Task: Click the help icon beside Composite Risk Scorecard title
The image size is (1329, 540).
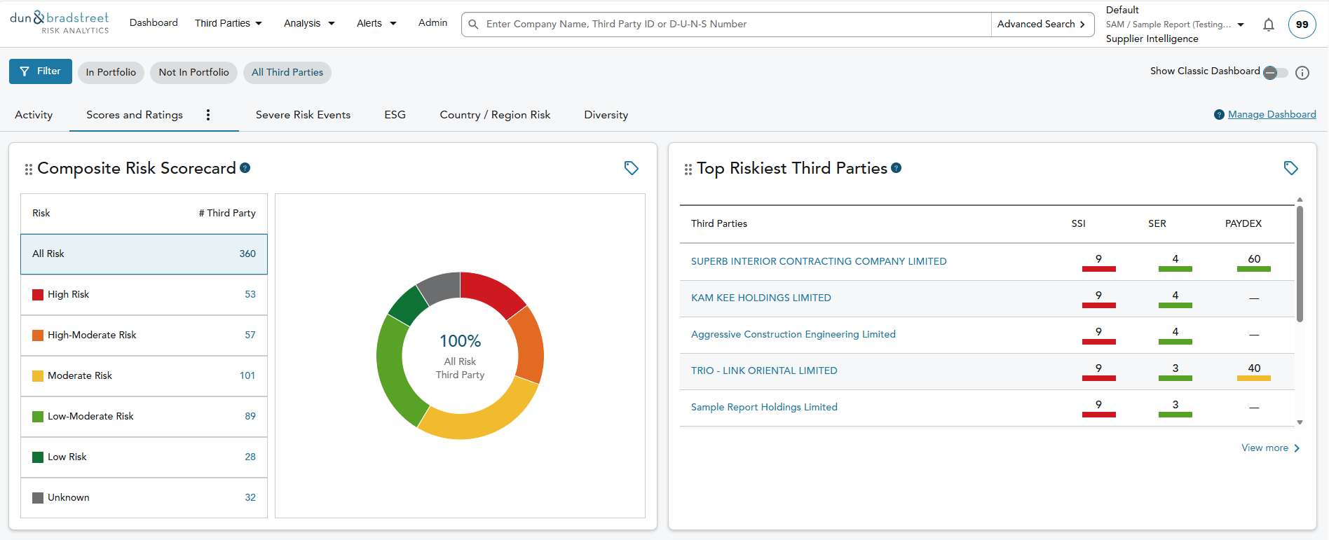Action: coord(245,168)
